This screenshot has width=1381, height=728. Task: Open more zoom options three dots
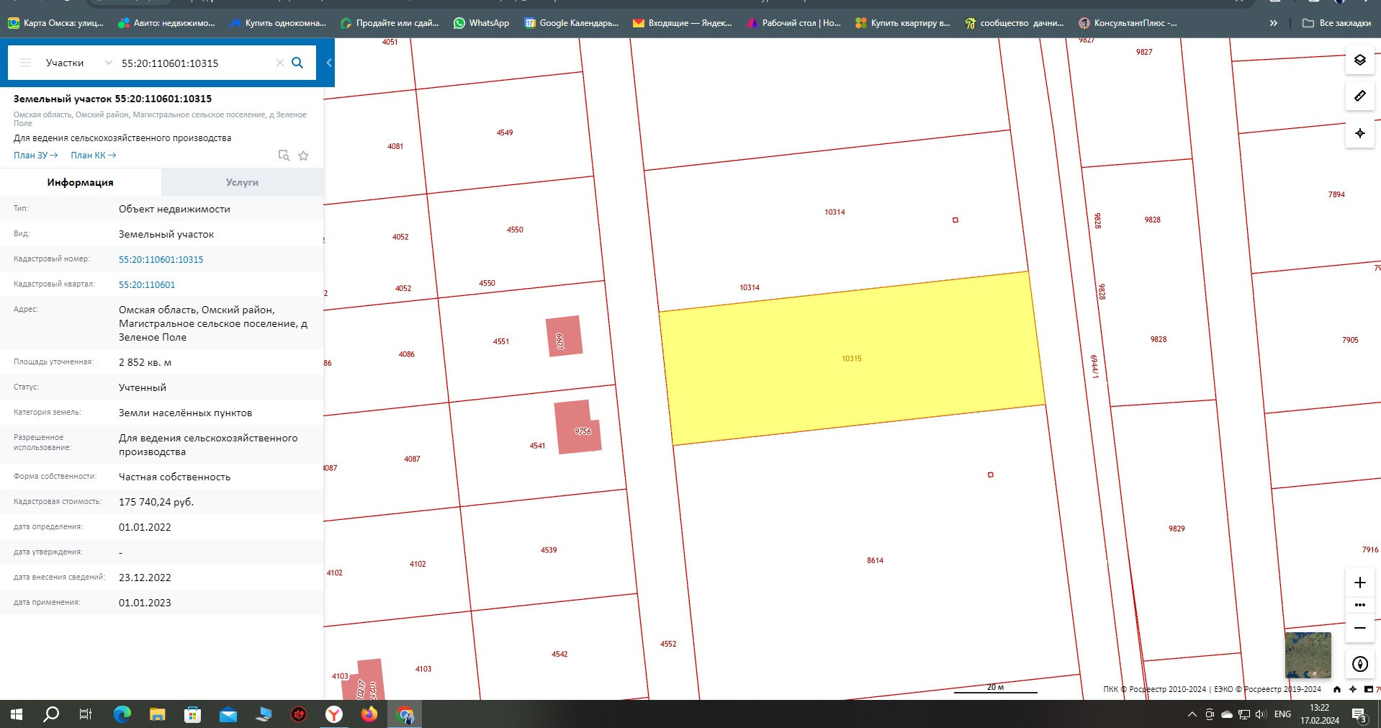point(1359,605)
